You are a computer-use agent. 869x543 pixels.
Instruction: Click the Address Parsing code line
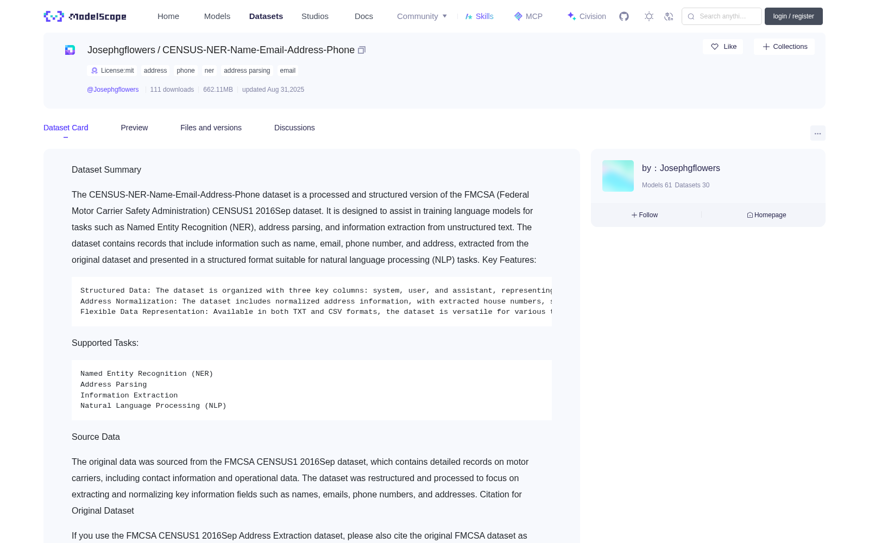(x=114, y=384)
